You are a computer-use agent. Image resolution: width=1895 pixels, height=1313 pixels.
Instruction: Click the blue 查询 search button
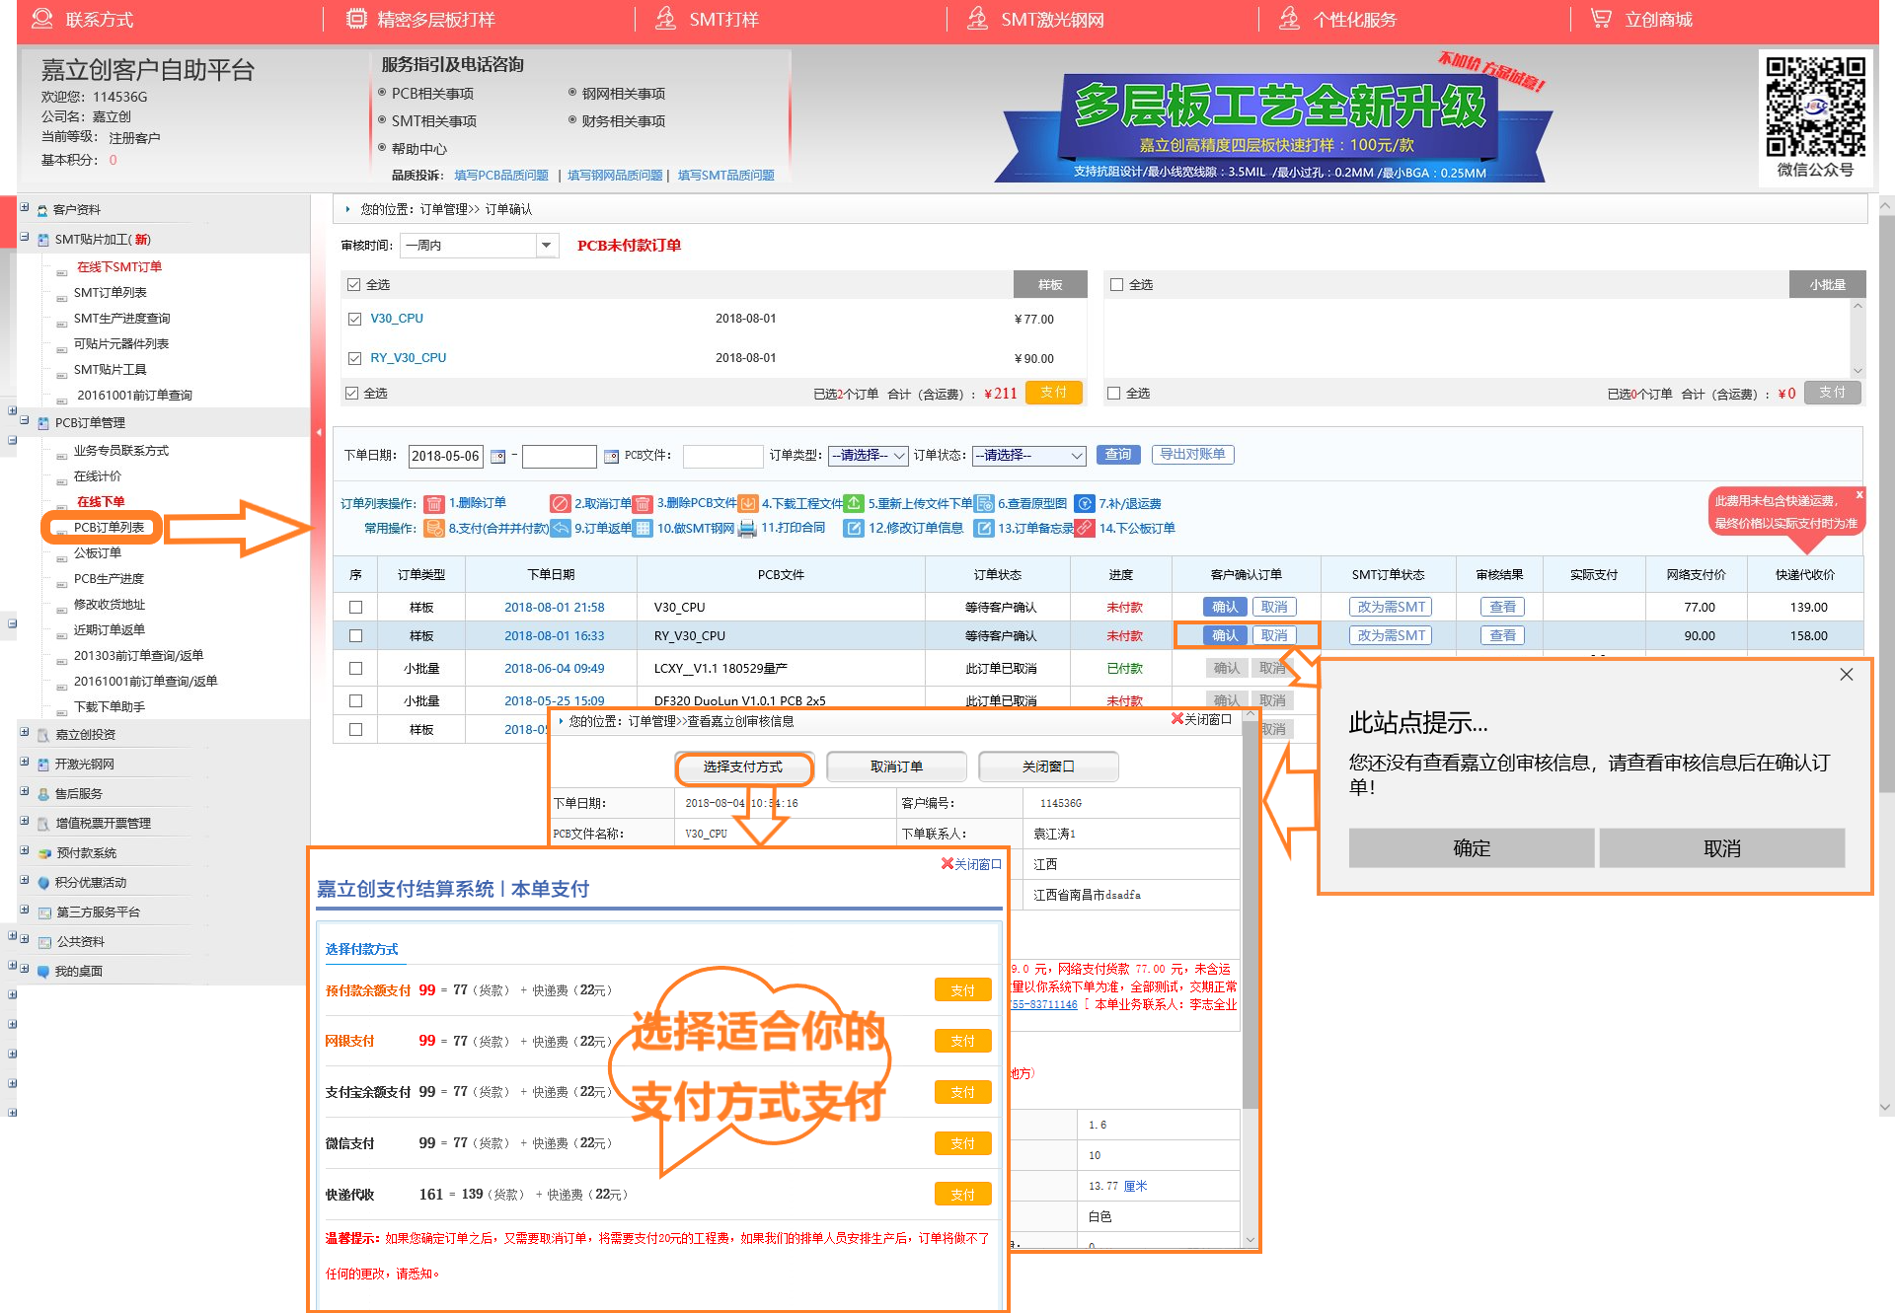[x=1117, y=455]
